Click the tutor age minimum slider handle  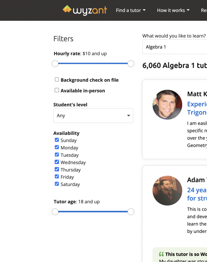pos(55,212)
